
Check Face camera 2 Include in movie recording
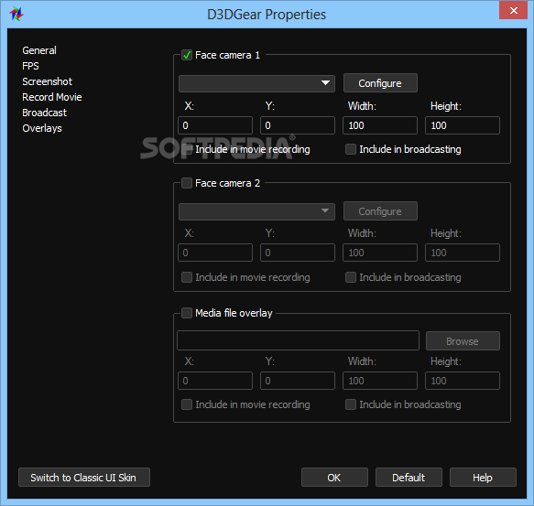coord(187,277)
